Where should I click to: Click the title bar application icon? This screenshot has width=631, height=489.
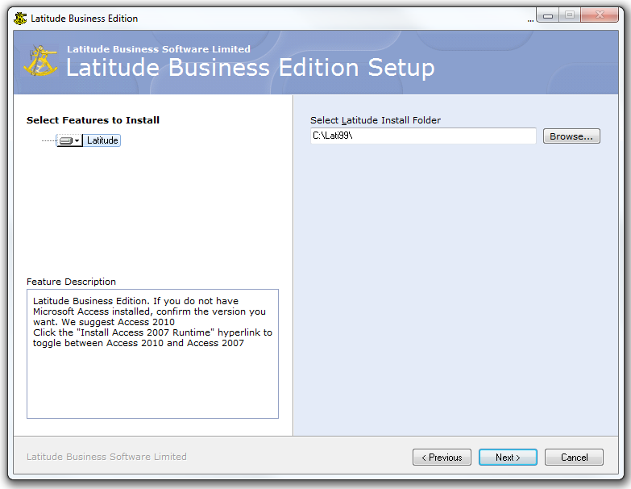pyautogui.click(x=20, y=18)
